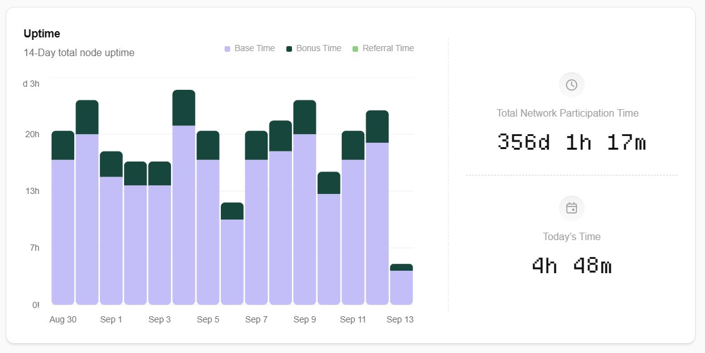Click the 14-Day total node uptime subtitle
This screenshot has width=705, height=353.
[79, 52]
